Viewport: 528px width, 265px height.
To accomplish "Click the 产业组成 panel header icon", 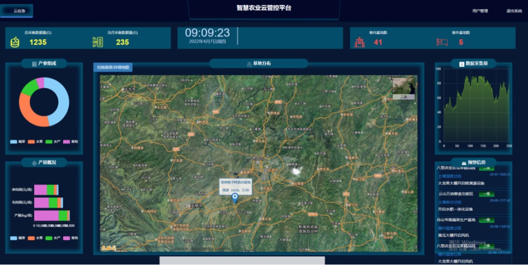I will point(34,64).
